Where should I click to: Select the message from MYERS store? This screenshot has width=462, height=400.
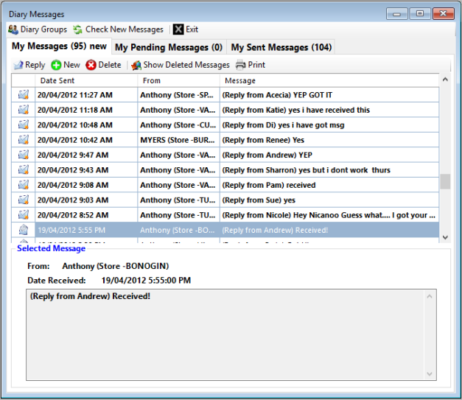[x=178, y=140]
